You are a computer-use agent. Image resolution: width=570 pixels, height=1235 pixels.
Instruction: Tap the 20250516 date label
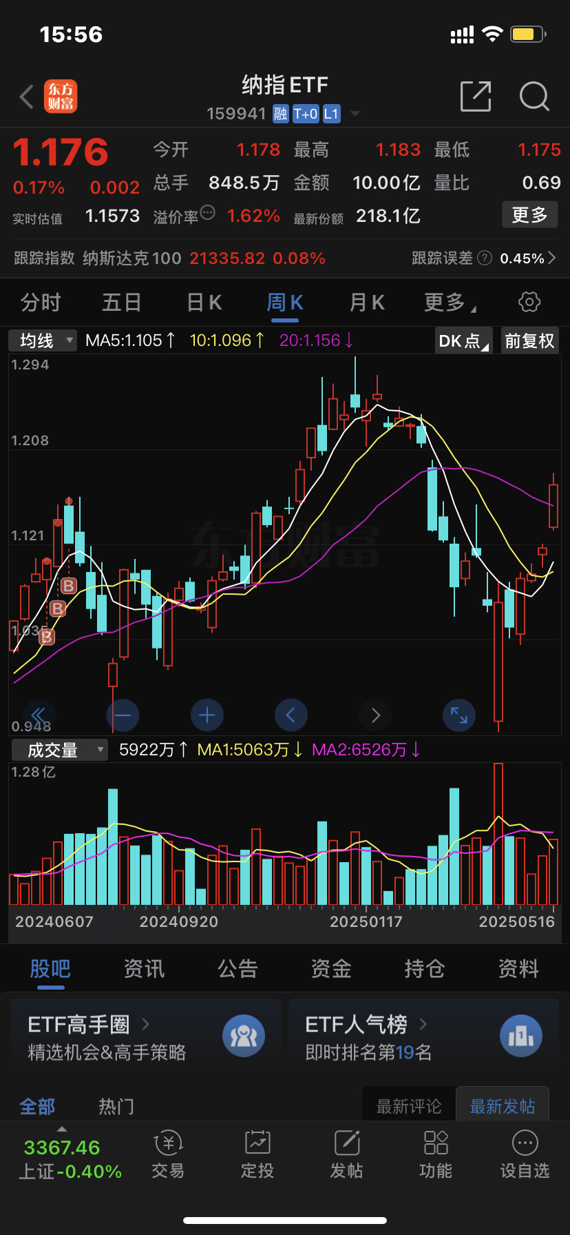click(x=517, y=922)
